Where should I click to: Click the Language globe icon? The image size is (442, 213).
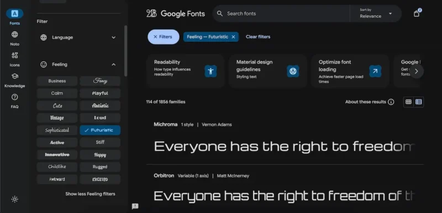tap(44, 38)
